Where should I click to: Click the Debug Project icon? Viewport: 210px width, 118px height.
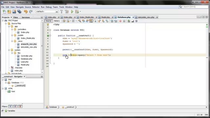(x=77, y=12)
